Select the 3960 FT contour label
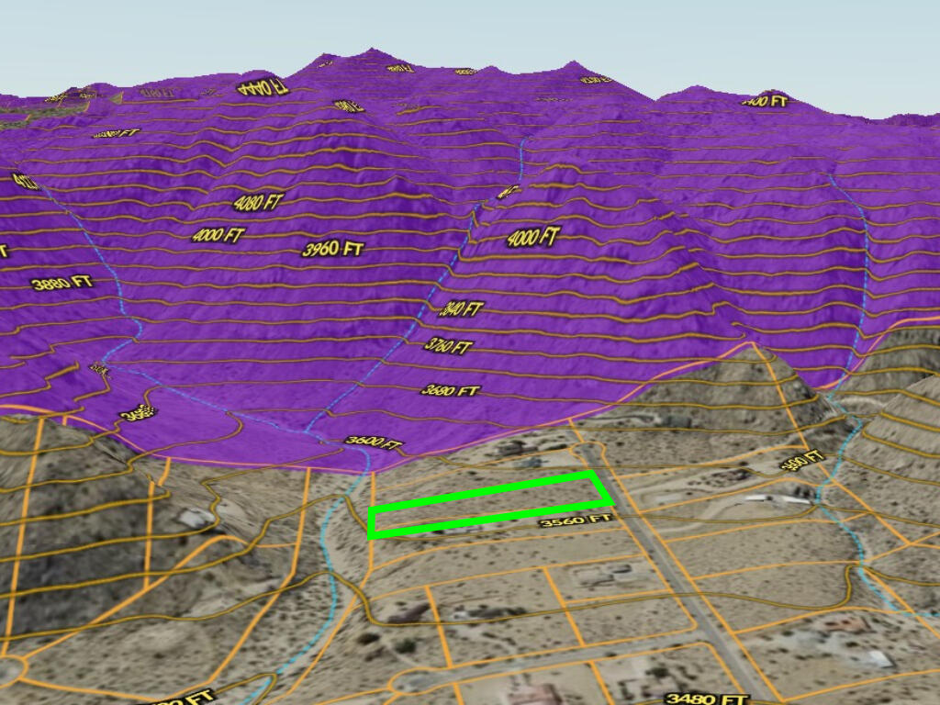This screenshot has height=705, width=940. click(332, 248)
